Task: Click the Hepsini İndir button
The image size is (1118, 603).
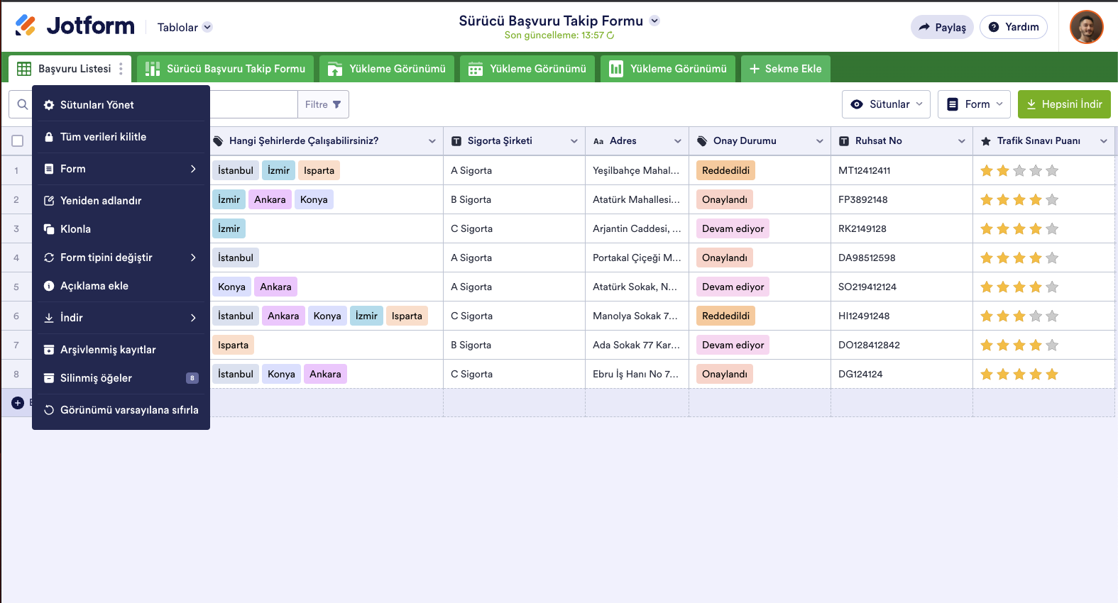Action: point(1063,104)
